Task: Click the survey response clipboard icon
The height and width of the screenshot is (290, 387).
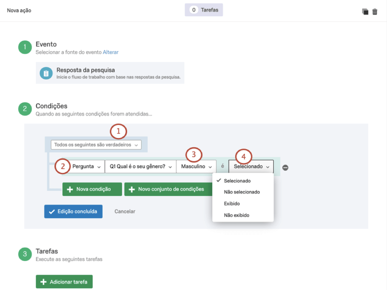Action: (46, 73)
